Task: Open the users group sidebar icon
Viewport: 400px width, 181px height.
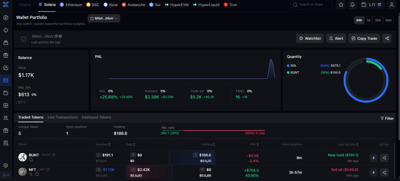Action: 6,118
